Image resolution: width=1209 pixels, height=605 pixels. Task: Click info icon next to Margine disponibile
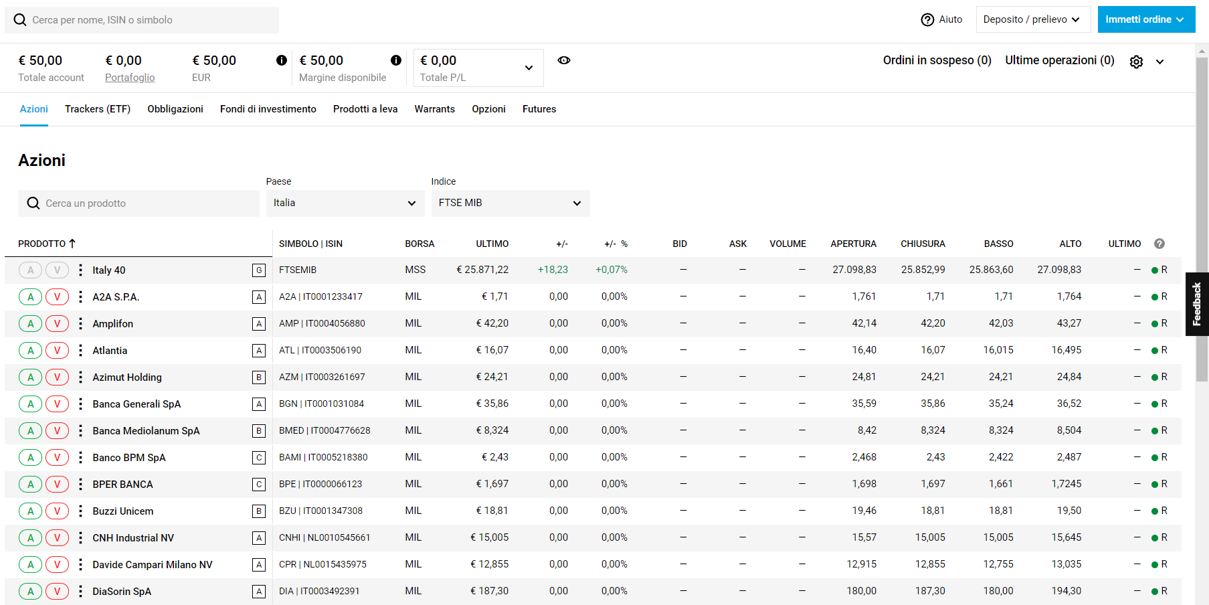pos(396,60)
